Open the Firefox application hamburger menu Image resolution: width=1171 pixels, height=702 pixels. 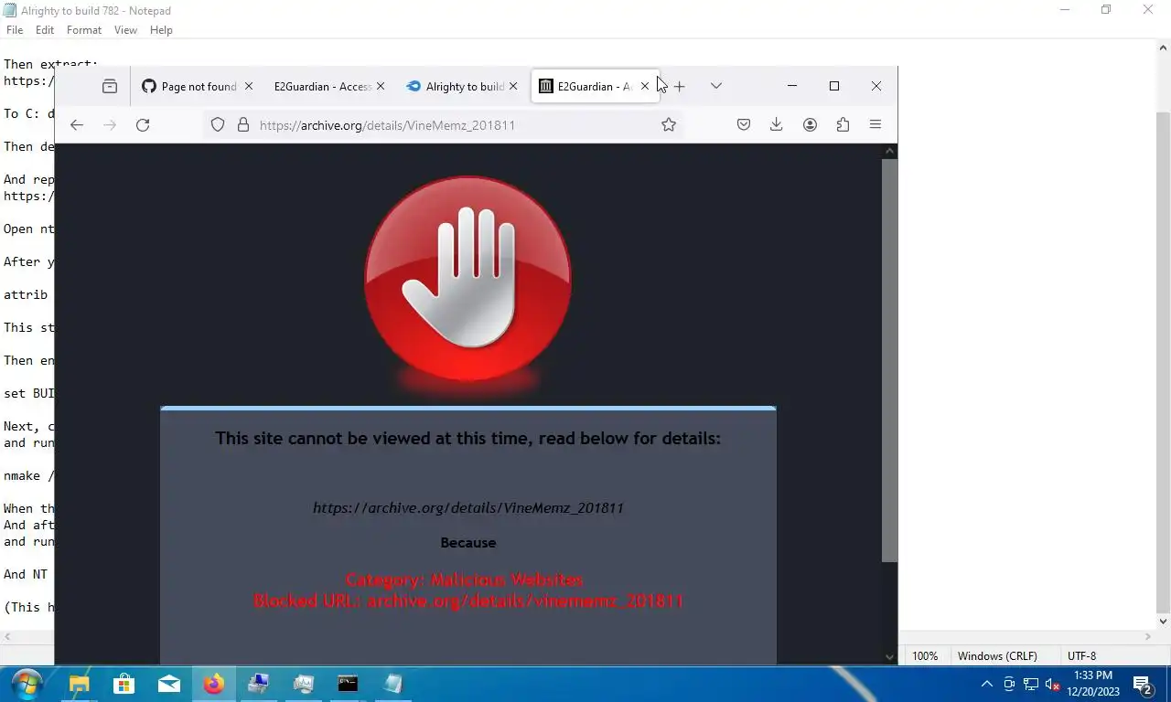click(876, 125)
